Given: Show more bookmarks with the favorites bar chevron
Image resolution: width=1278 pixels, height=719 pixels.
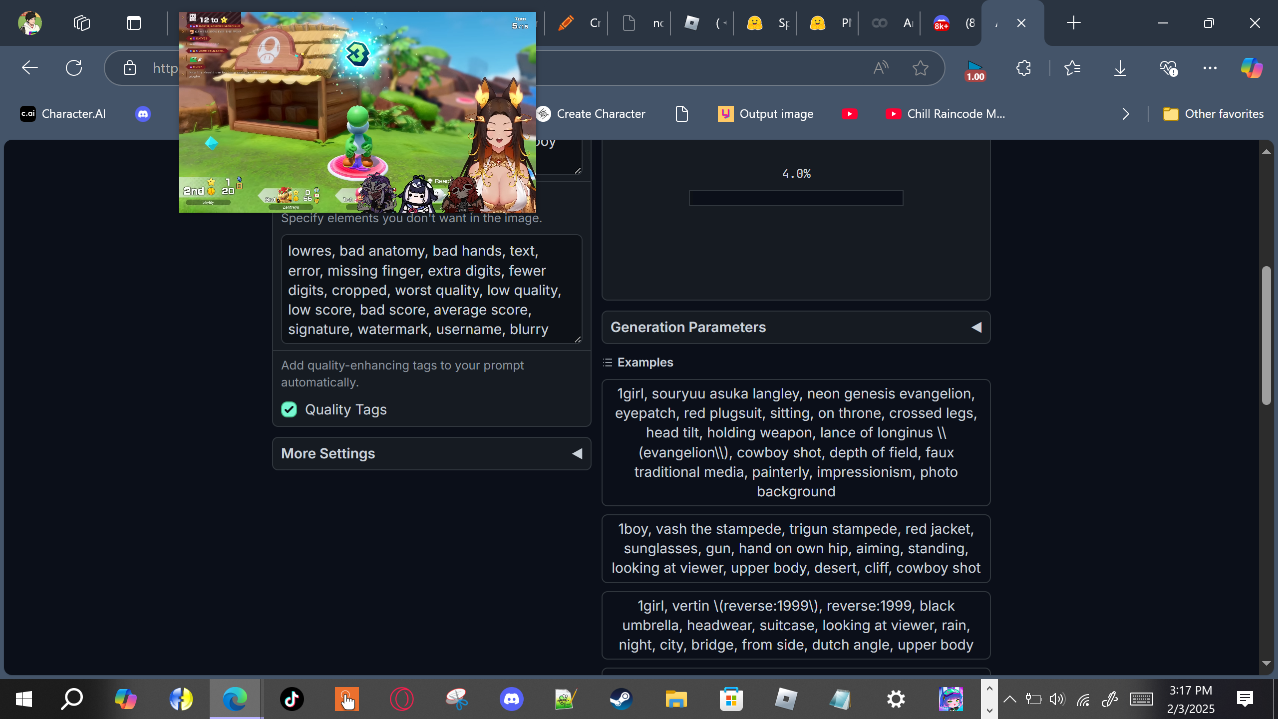Looking at the screenshot, I should (x=1126, y=114).
